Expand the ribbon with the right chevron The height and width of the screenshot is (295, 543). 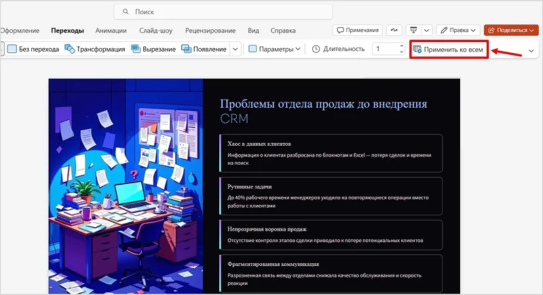pos(531,51)
